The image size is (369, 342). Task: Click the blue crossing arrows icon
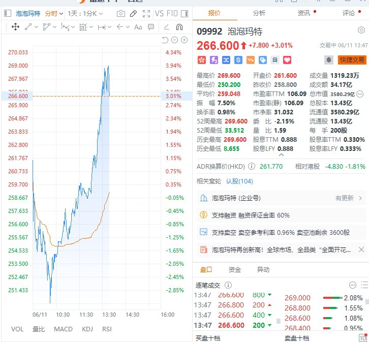point(226,60)
